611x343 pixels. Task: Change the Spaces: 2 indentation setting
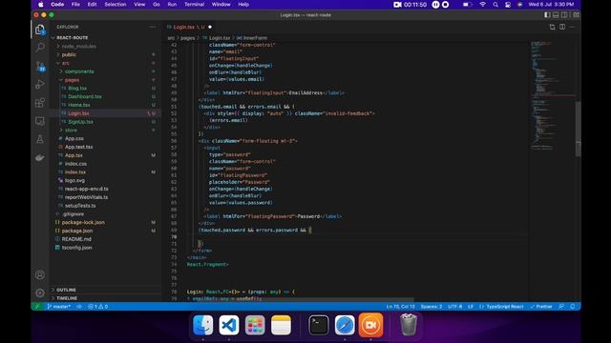tap(431, 307)
